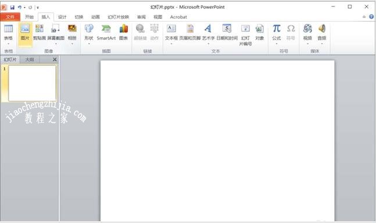Image resolution: width=376 pixels, height=223 pixels.
Task: Open Header and Footer (页眉和页脚)
Action: pyautogui.click(x=190, y=32)
